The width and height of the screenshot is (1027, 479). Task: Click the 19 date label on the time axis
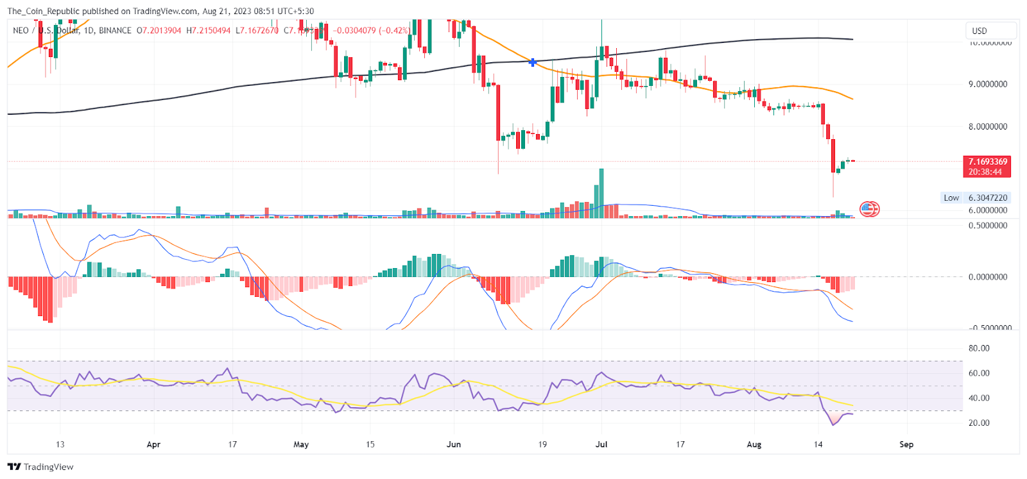point(542,444)
